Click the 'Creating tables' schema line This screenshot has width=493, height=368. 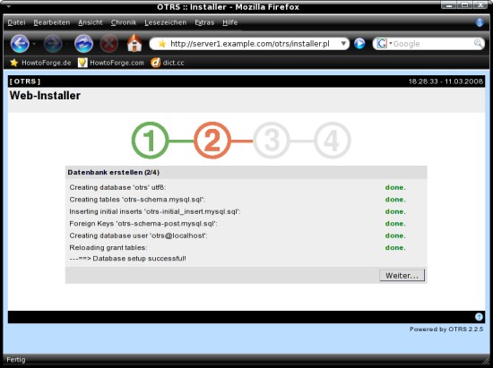coord(137,200)
